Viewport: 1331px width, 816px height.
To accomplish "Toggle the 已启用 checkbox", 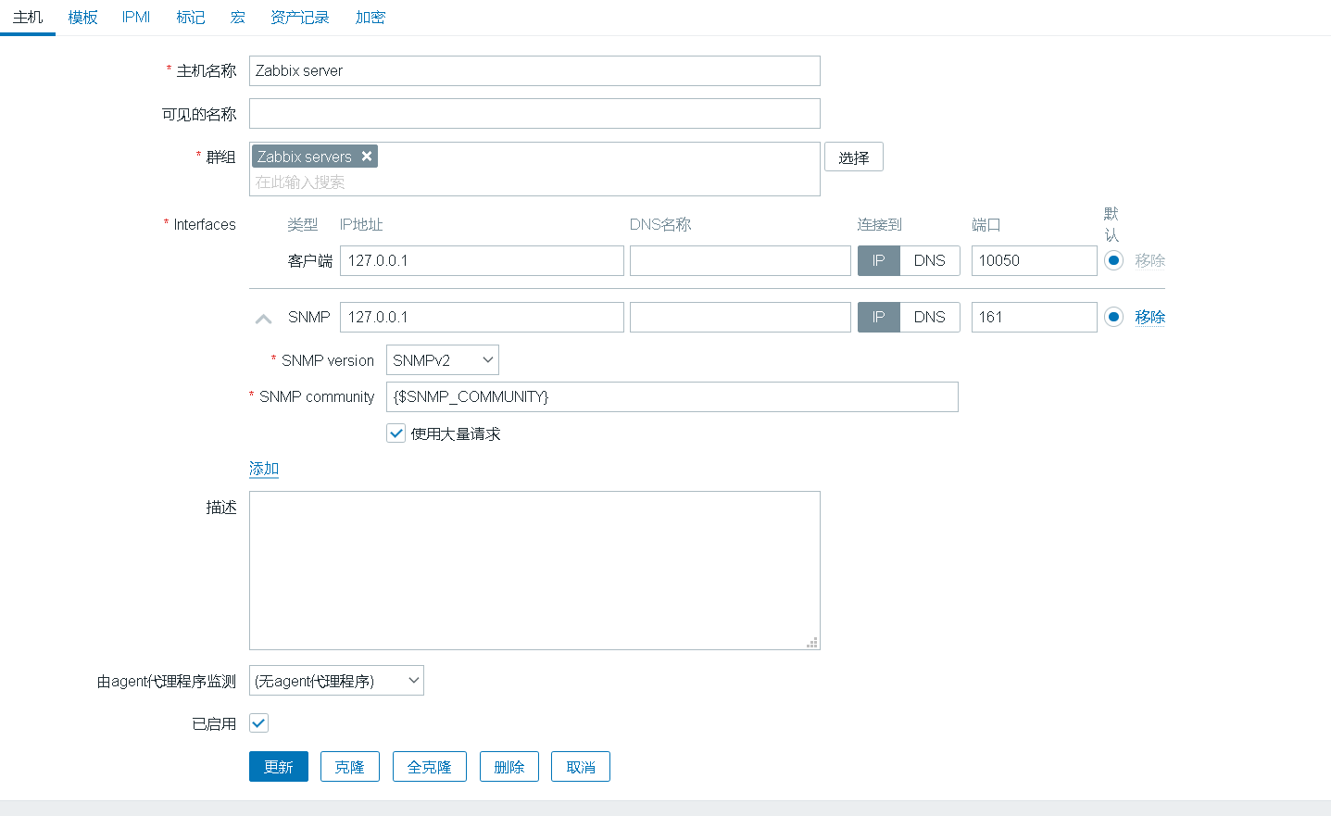I will coord(259,723).
